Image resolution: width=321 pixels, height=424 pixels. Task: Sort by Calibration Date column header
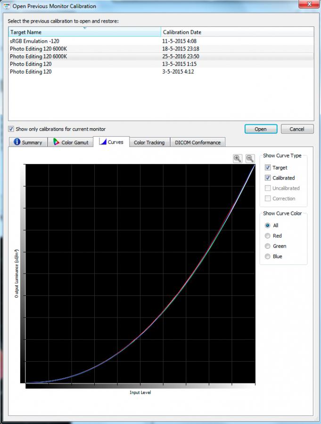click(238, 32)
